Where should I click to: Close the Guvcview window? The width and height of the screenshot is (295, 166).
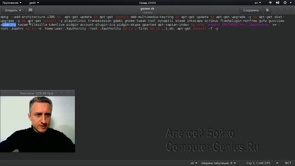[71, 93]
